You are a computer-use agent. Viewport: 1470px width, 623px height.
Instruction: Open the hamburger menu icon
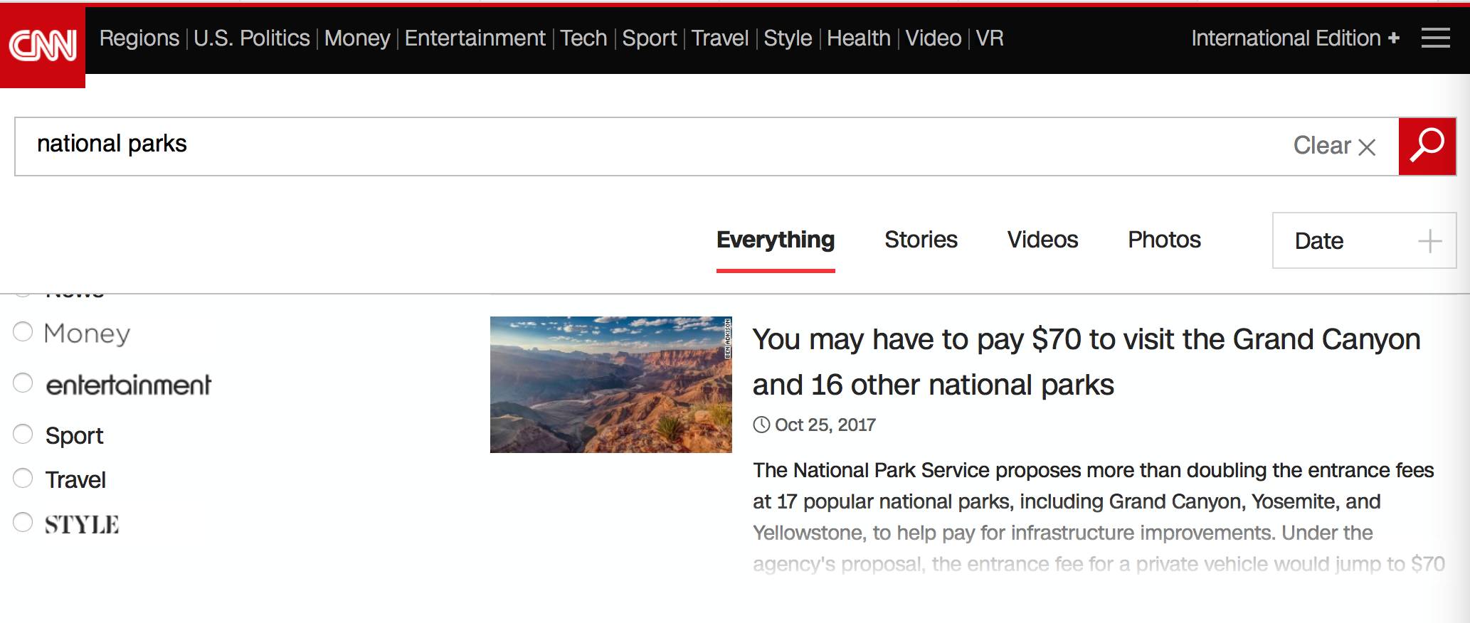1435,38
